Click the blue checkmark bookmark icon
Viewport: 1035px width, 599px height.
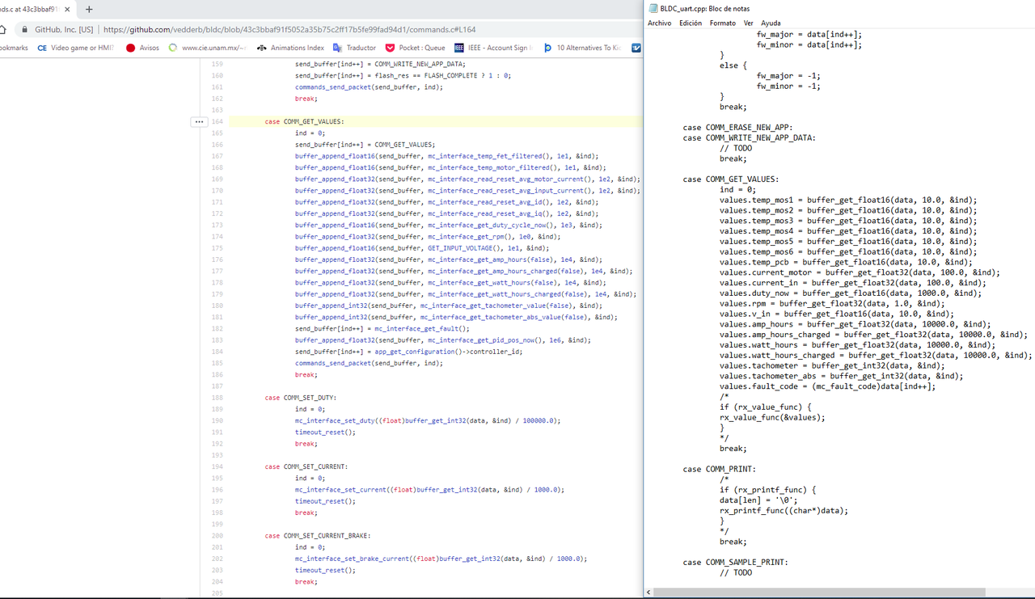[x=636, y=48]
